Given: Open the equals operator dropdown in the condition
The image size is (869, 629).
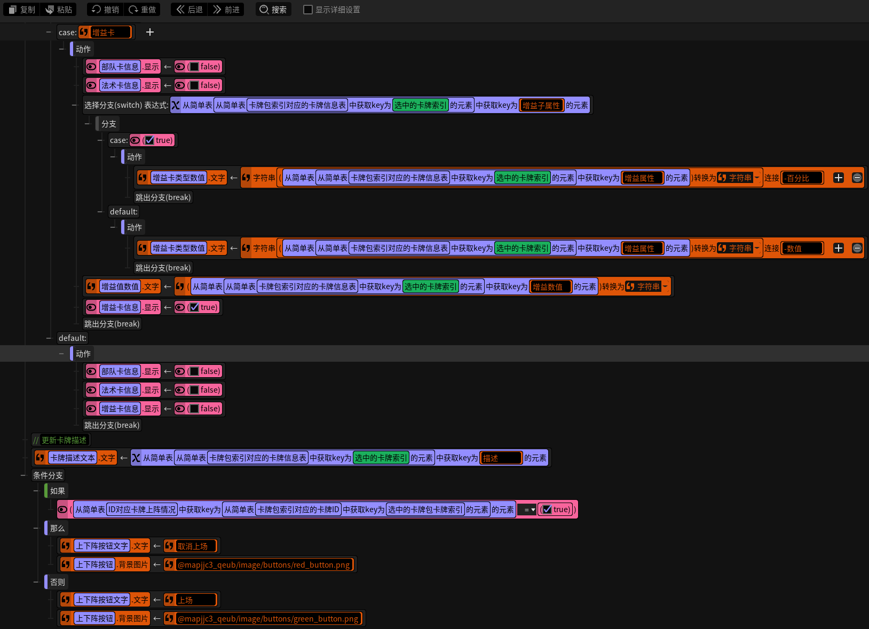Looking at the screenshot, I should pyautogui.click(x=527, y=509).
